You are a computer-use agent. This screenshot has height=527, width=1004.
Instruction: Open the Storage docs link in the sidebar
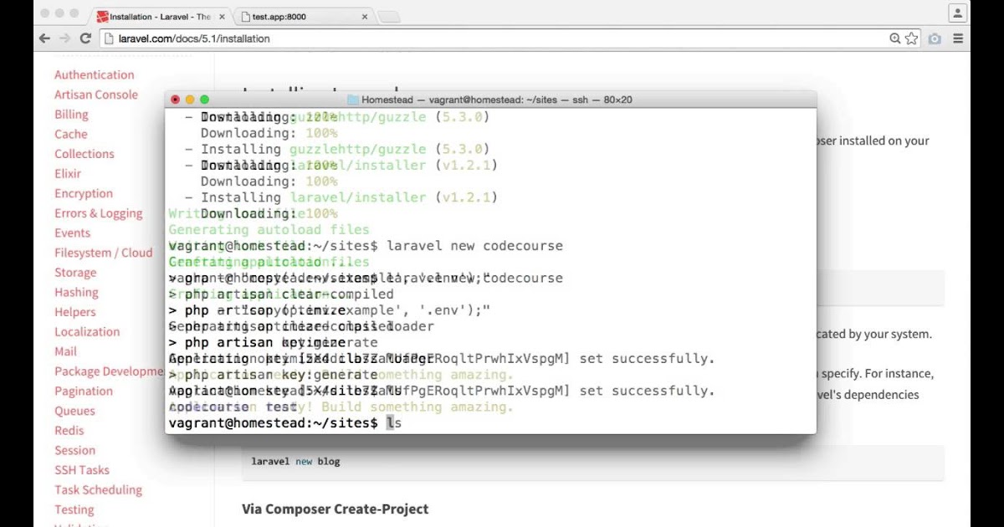75,273
